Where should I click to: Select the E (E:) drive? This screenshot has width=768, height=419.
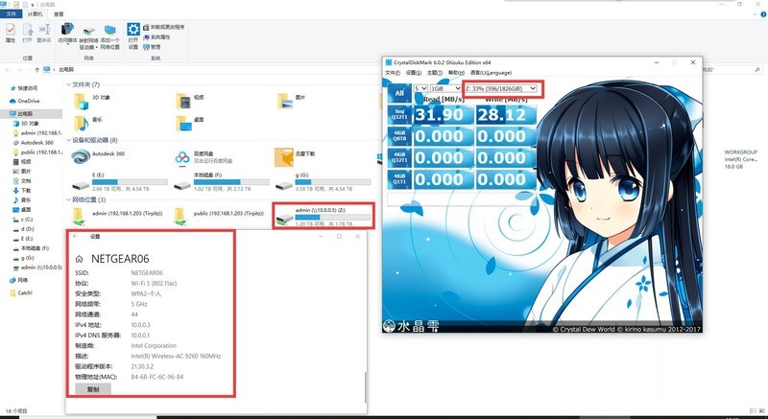coord(120,181)
